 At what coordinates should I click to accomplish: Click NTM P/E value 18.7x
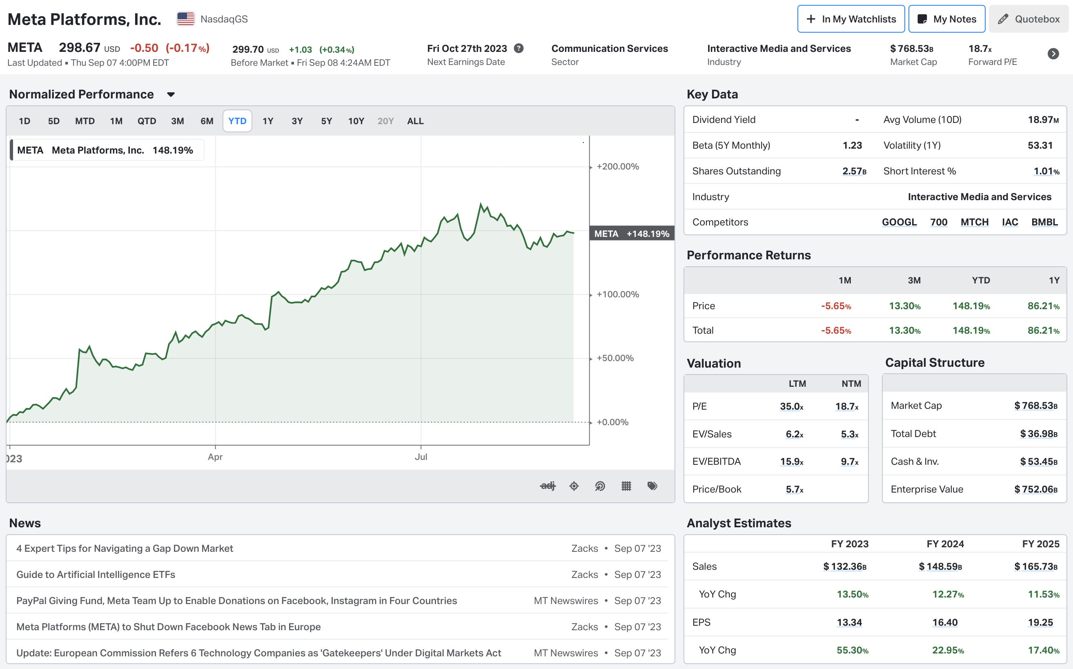tap(847, 406)
